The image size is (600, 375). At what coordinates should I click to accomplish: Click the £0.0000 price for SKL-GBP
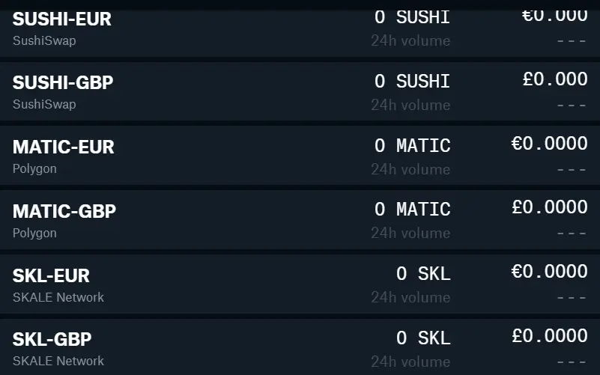pos(550,335)
